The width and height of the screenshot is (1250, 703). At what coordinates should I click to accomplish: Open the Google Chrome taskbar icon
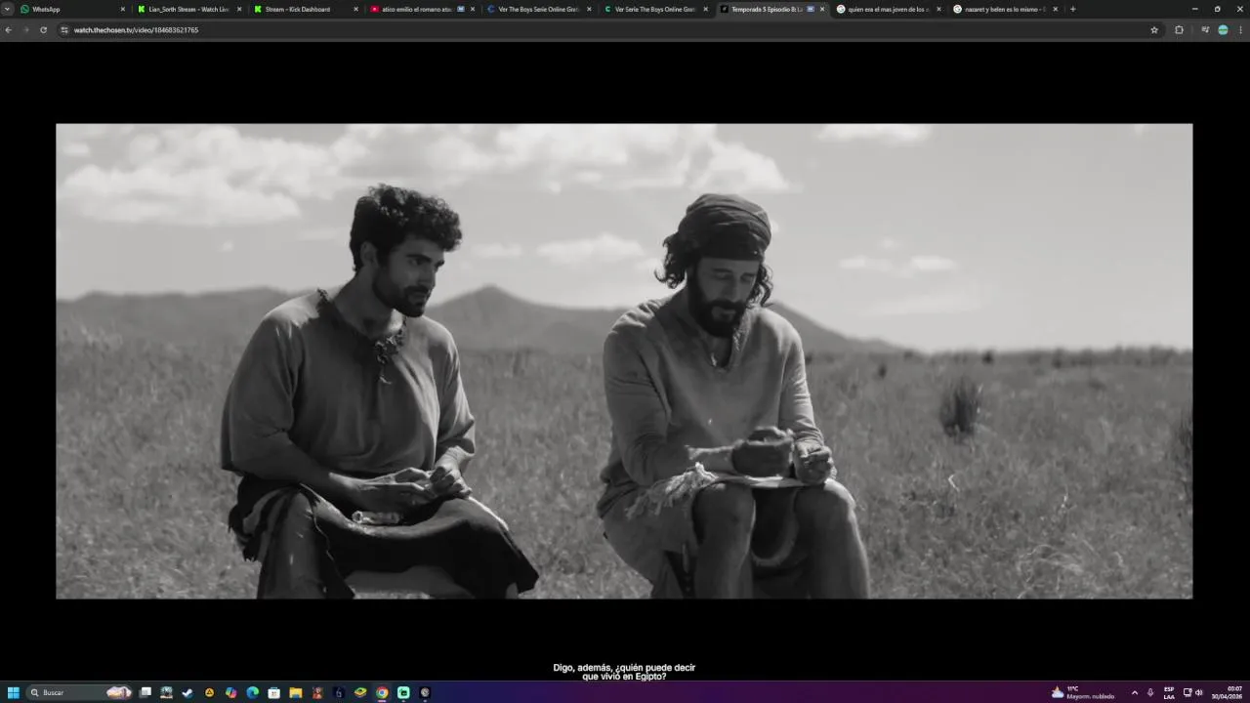click(382, 692)
